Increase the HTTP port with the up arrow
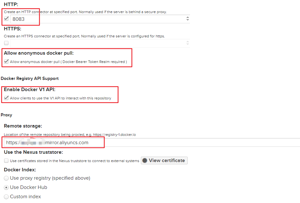This screenshot has height=203, width=300. click(x=188, y=18)
